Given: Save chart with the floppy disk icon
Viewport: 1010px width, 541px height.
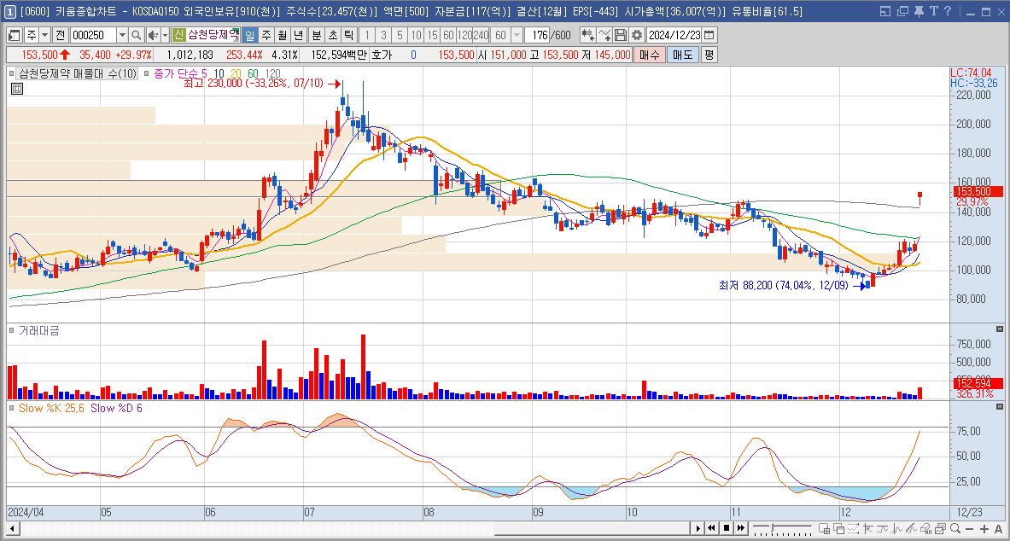Looking at the screenshot, I should tap(621, 35).
